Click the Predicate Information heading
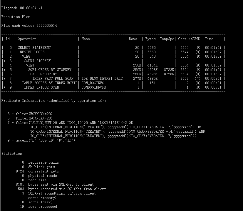This screenshot has height=211, width=243. tap(54, 101)
